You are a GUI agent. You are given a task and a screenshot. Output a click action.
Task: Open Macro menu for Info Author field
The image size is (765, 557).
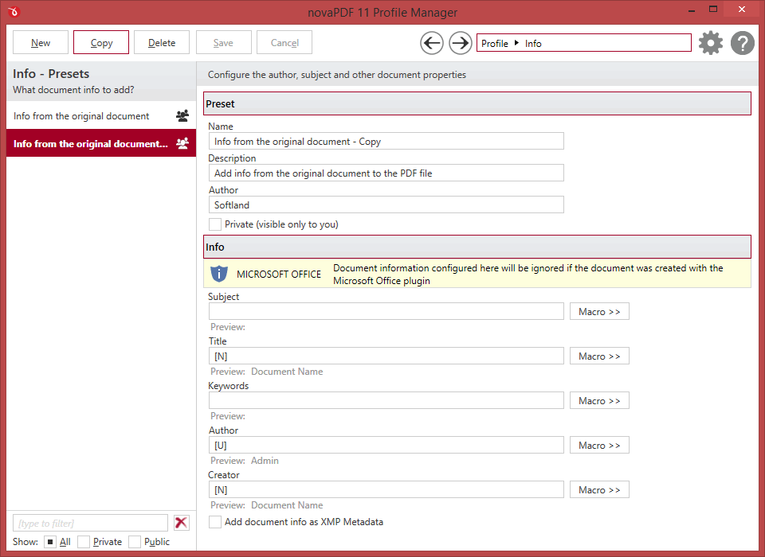pyautogui.click(x=599, y=446)
